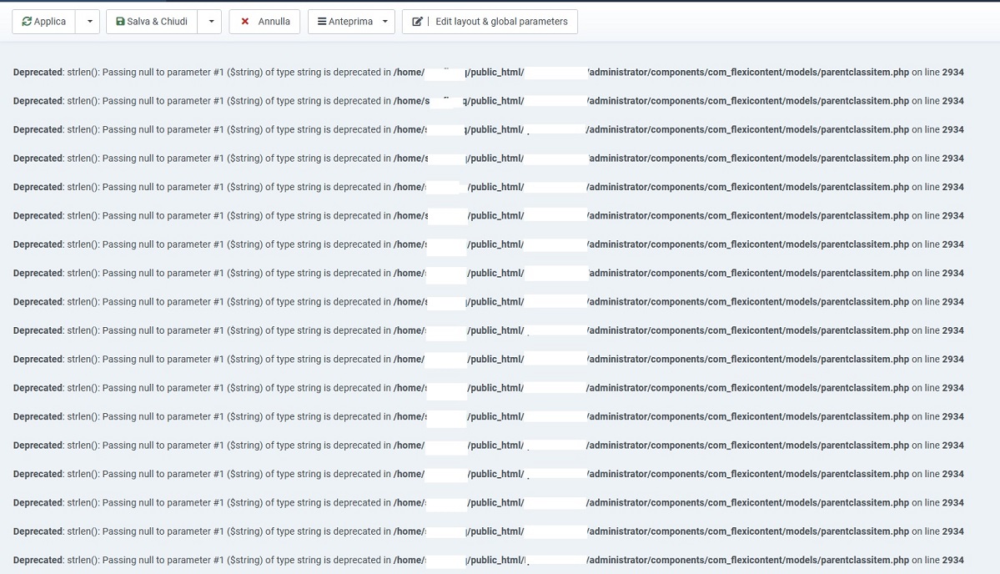
Task: Cancel editing with the Annulla button
Action: [x=264, y=22]
